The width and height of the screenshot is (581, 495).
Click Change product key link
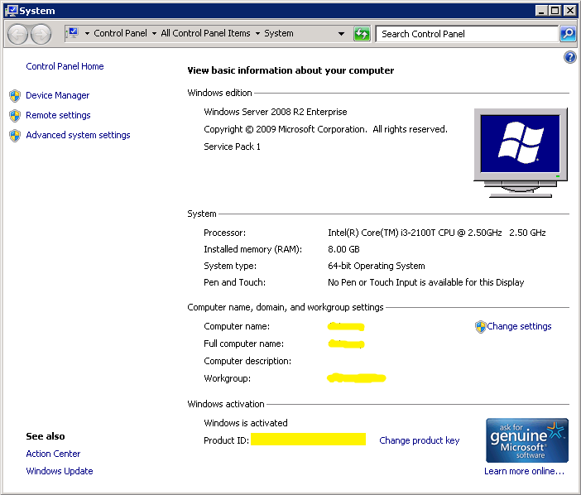coord(419,440)
